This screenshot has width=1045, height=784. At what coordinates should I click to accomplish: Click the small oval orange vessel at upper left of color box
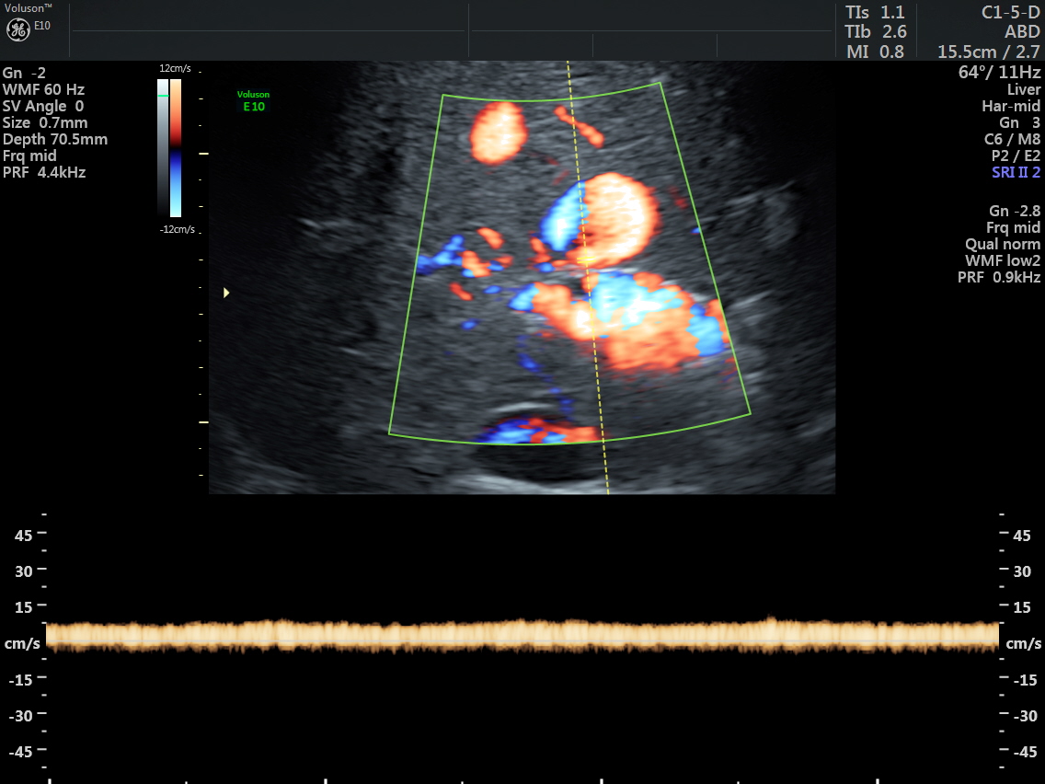click(497, 133)
